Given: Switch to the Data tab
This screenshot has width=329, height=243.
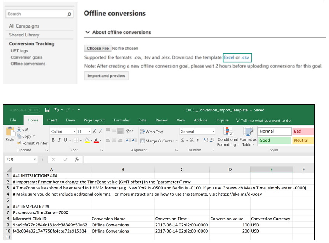Looking at the screenshot, I should [143, 120].
